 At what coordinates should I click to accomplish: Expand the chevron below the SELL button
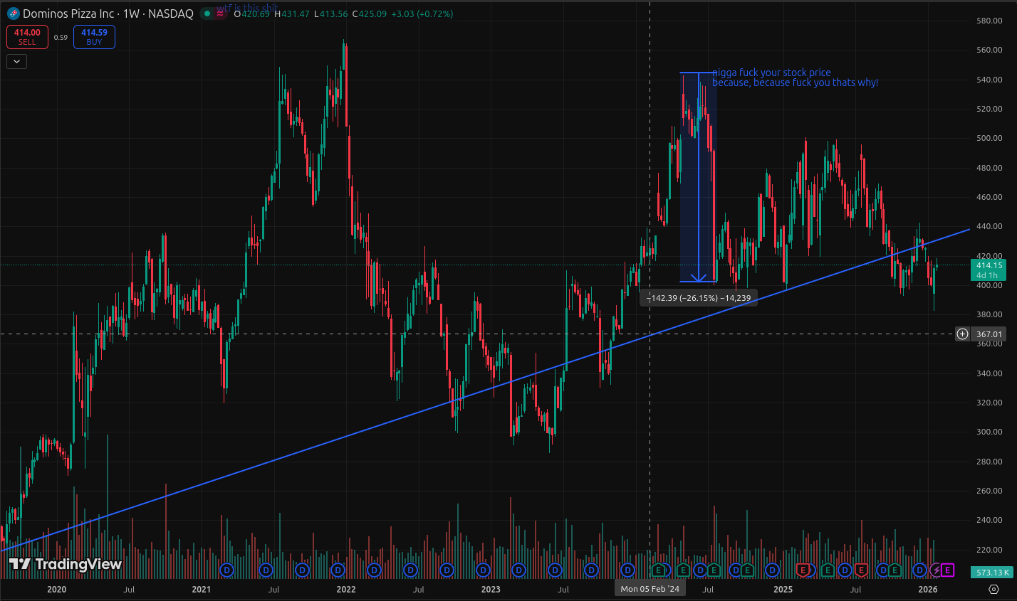pyautogui.click(x=16, y=61)
